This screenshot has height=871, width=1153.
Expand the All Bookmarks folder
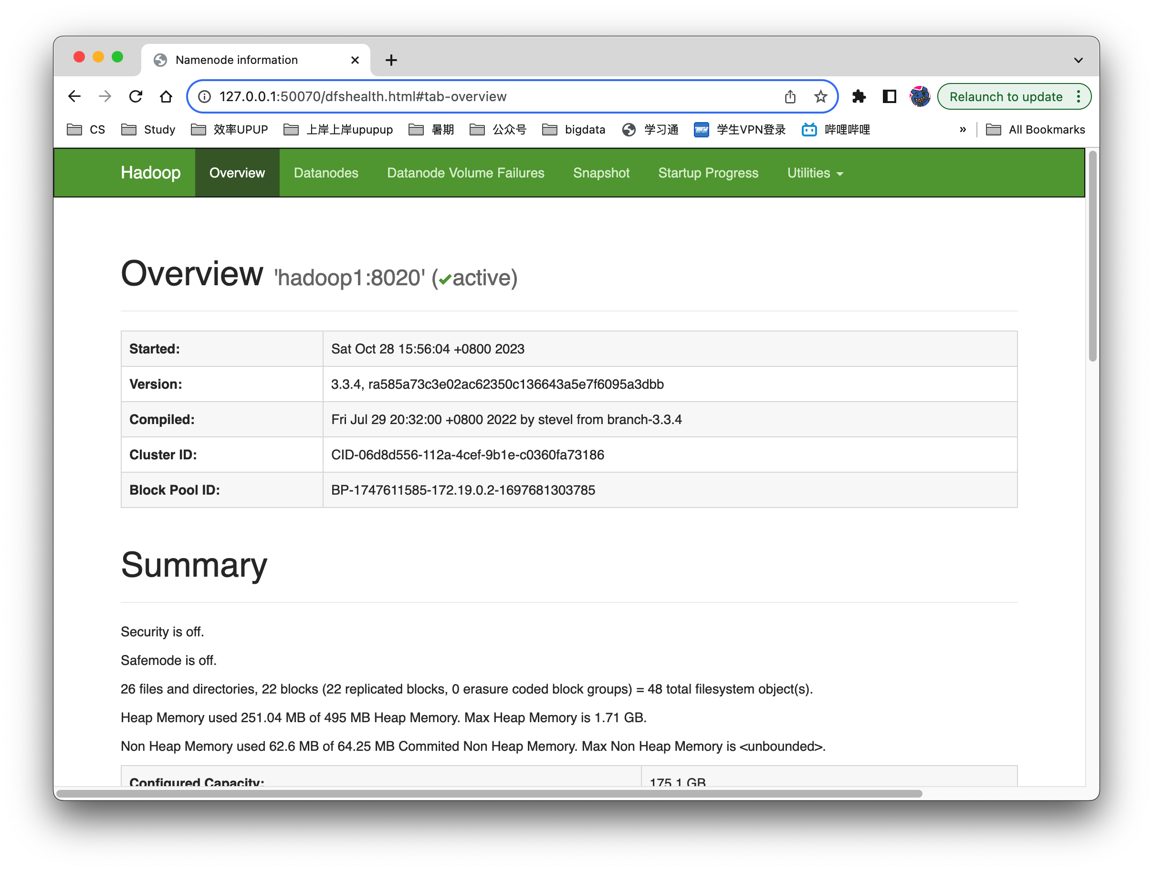(1036, 129)
